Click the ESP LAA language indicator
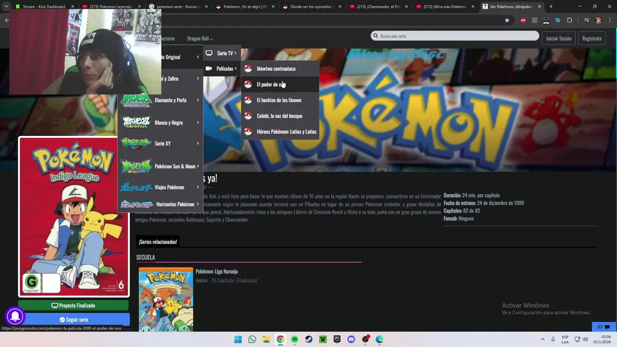The width and height of the screenshot is (617, 347). tap(565, 339)
